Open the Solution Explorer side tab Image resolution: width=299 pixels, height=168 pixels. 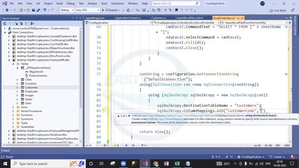295,26
